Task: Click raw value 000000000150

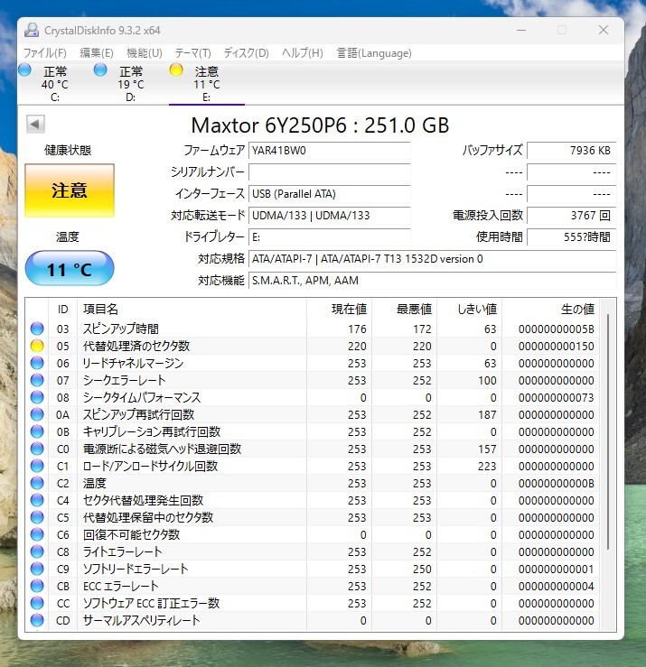Action: coord(557,347)
